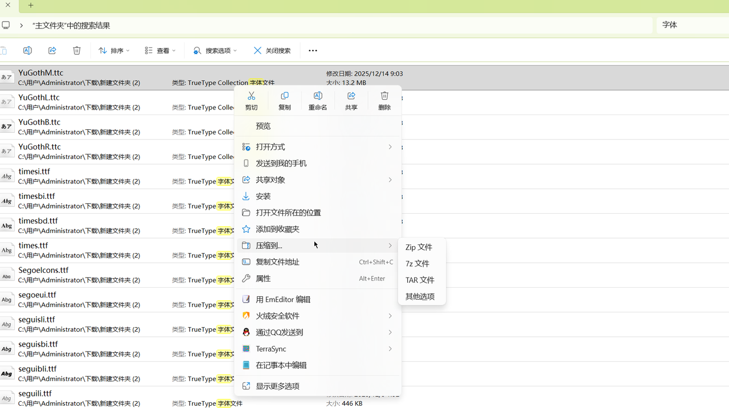Click timesi.ttf font file icon
Screen dimensions: 729x408
[x=7, y=176]
